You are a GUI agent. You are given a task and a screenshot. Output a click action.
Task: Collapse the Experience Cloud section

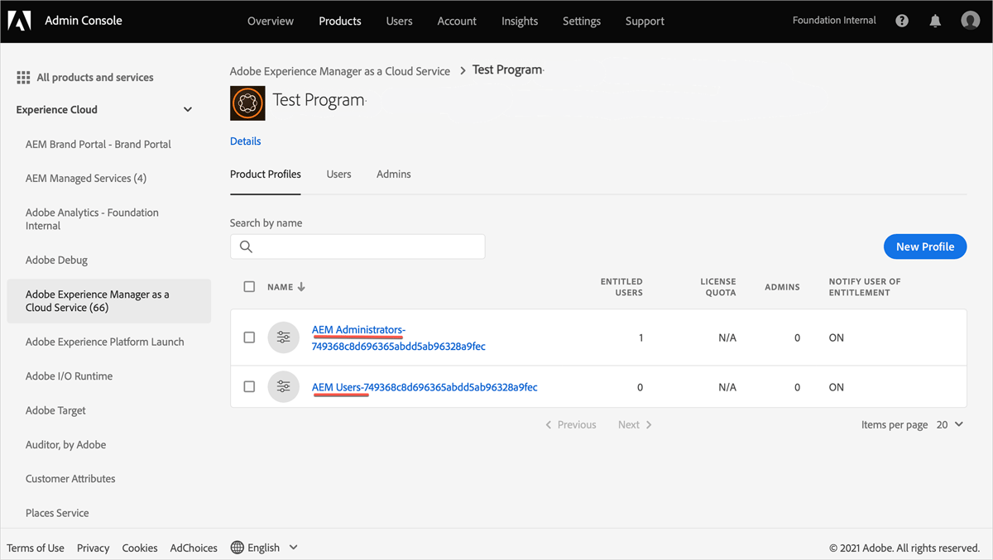tap(188, 109)
